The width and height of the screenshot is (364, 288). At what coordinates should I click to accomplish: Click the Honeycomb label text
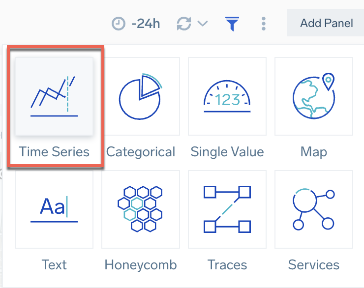(141, 265)
